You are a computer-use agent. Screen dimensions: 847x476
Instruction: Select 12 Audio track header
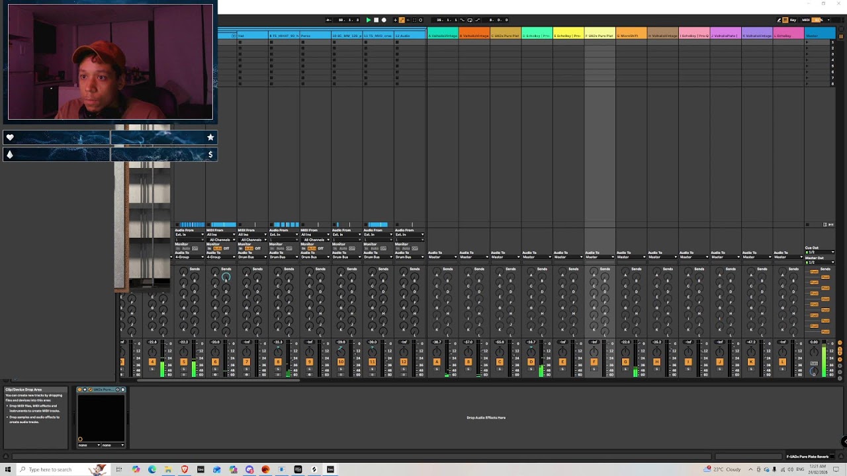[x=410, y=35]
